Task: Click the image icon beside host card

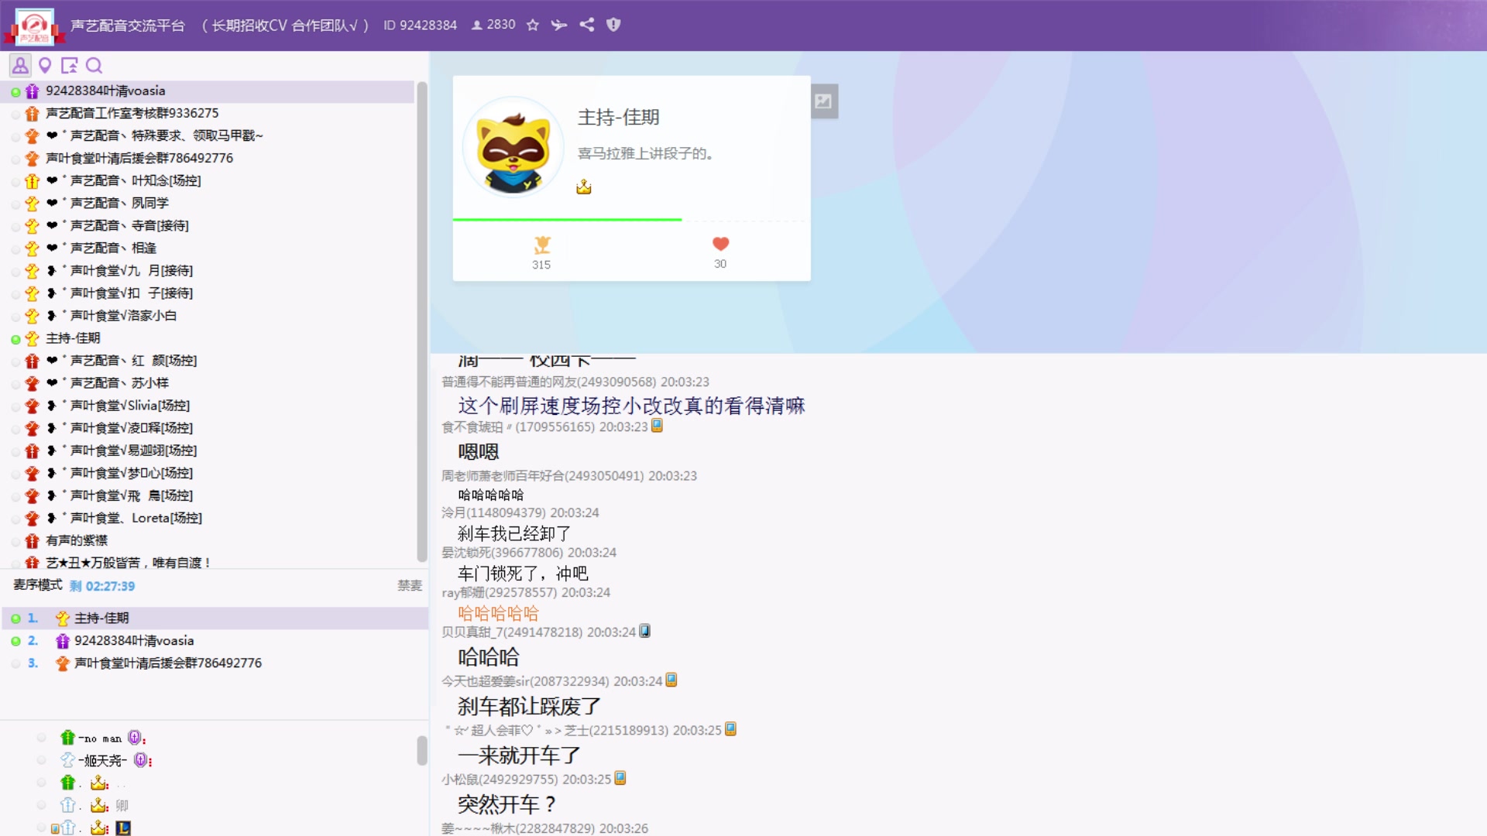Action: click(x=824, y=101)
